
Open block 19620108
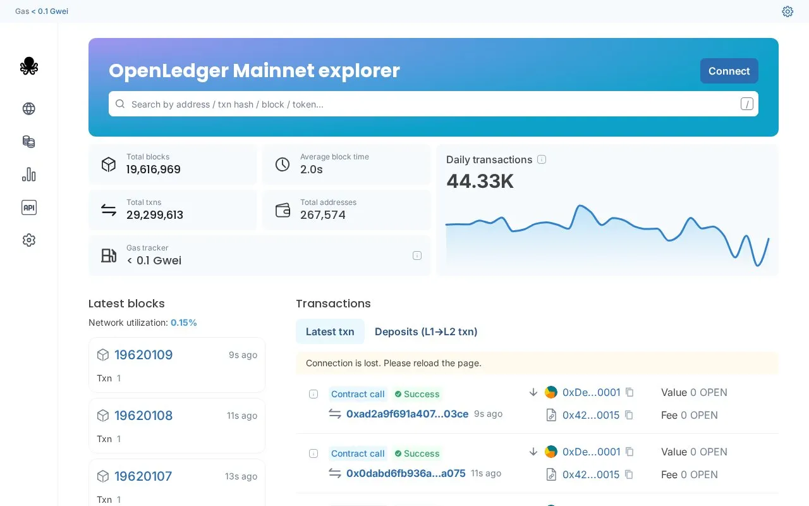pyautogui.click(x=143, y=416)
